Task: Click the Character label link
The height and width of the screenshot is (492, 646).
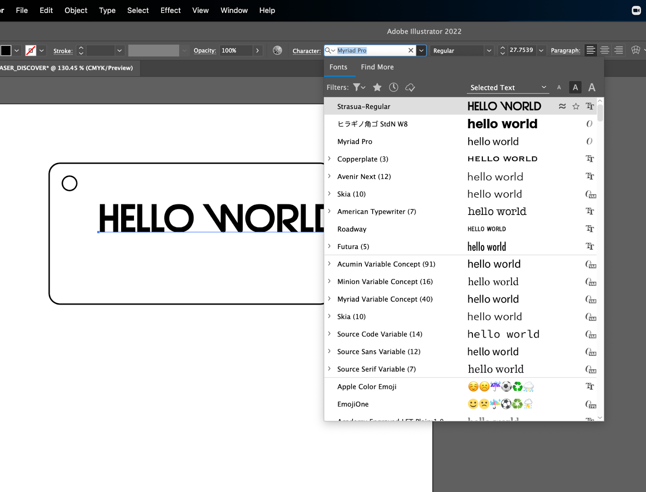Action: click(306, 51)
